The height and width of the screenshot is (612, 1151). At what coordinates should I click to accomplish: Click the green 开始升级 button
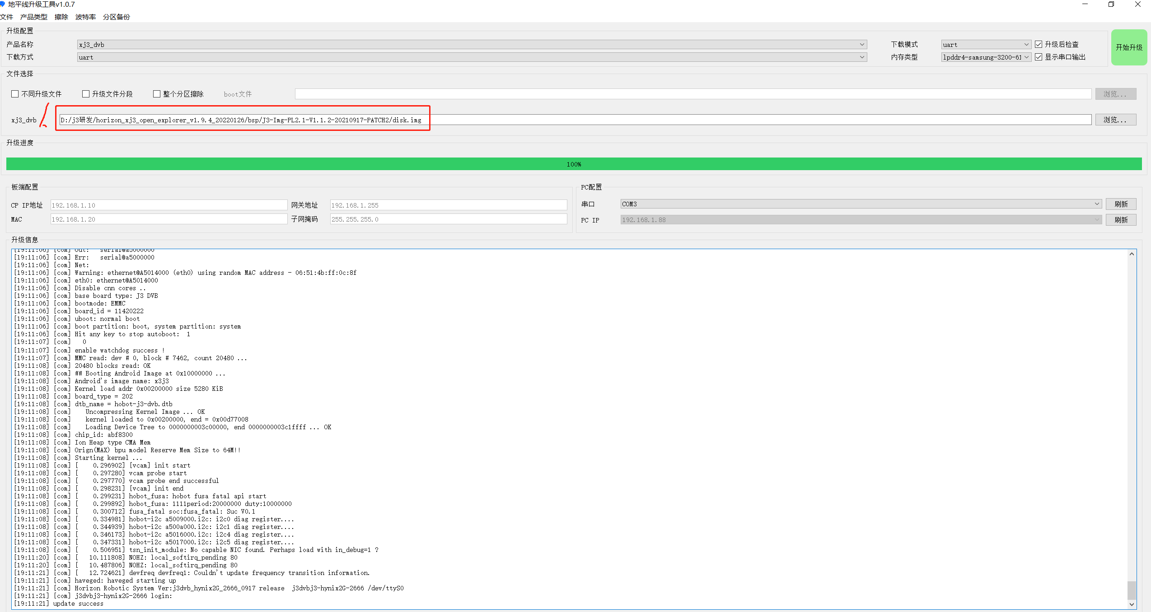pos(1128,47)
